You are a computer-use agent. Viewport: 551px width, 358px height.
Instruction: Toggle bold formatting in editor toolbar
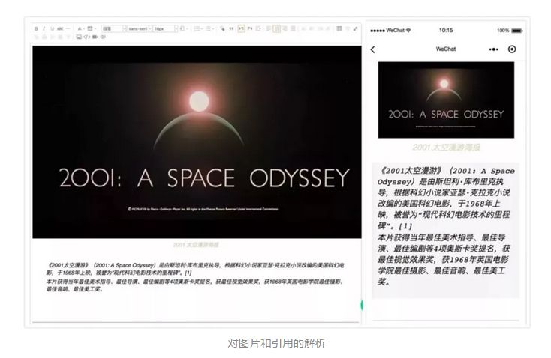[36, 28]
